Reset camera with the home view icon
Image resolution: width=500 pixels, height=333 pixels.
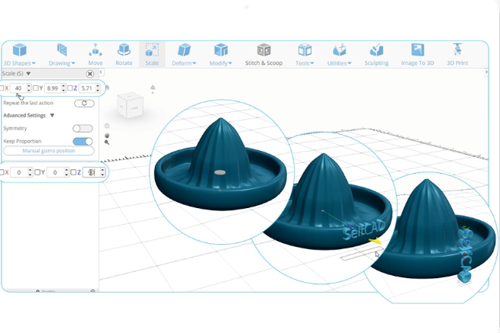point(108,88)
